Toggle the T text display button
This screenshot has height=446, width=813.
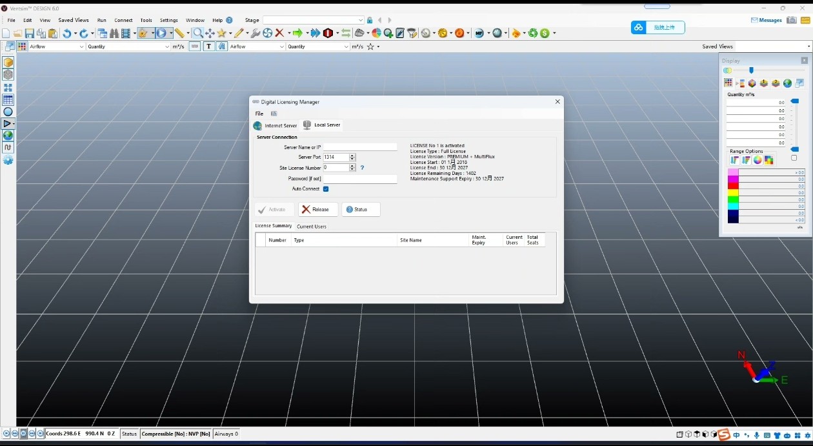[x=208, y=46]
